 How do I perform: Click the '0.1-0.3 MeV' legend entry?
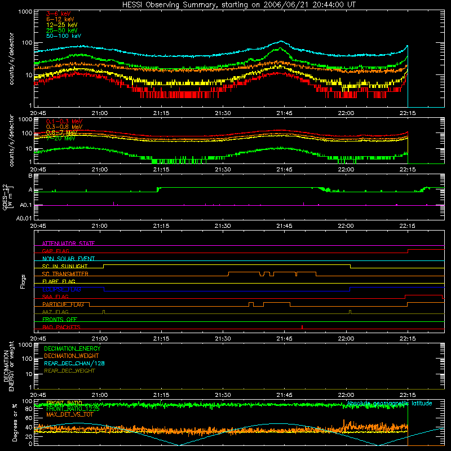pos(64,121)
